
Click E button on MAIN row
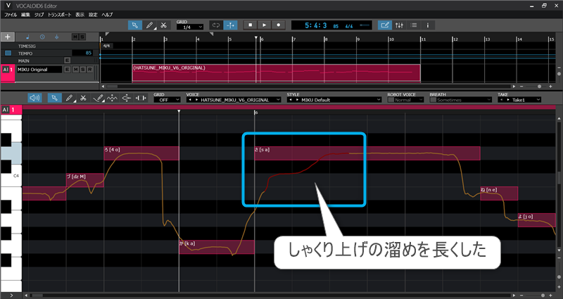tap(67, 61)
